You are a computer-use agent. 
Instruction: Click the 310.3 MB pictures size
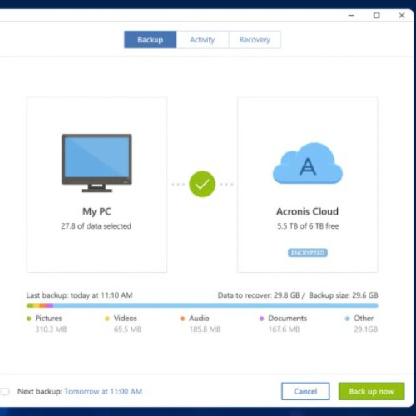pyautogui.click(x=51, y=329)
